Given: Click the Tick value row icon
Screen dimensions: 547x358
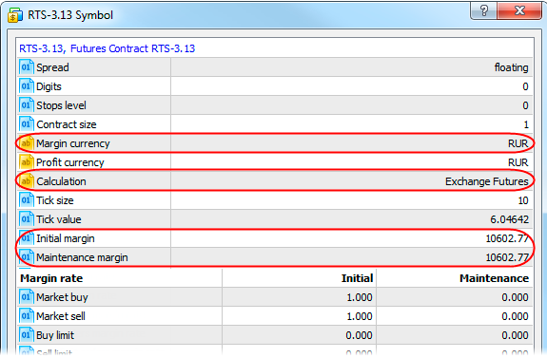Looking at the screenshot, I should 27,219.
